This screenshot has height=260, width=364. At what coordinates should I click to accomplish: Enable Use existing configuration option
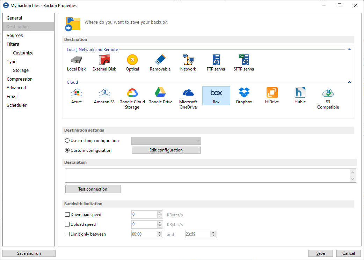67,141
